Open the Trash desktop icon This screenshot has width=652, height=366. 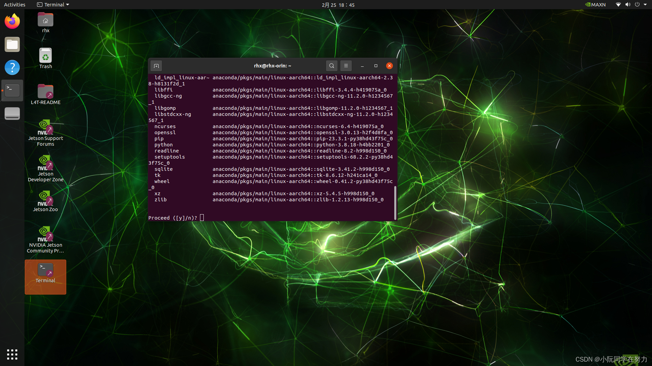pyautogui.click(x=46, y=58)
